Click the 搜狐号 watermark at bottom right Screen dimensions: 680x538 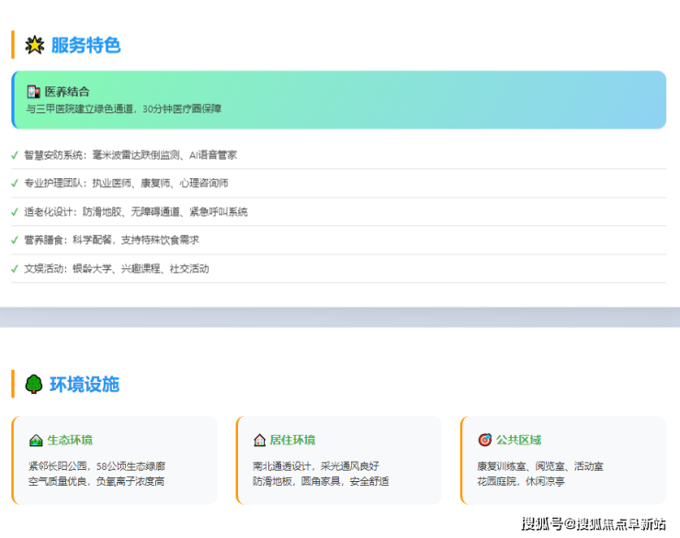tap(594, 524)
